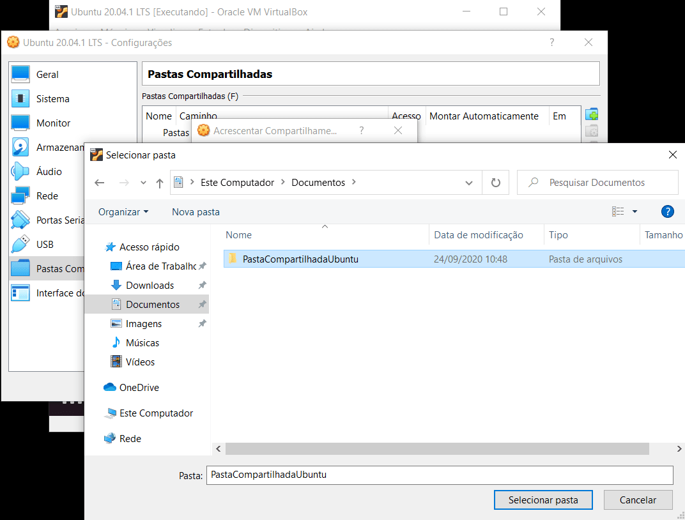Open Downloads quick access folder
Image resolution: width=685 pixels, height=520 pixels.
150,286
